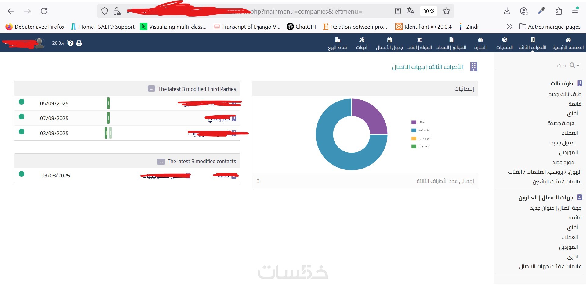Open the Tools (أدوات) wrench menu
The height and width of the screenshot is (285, 586).
362,43
